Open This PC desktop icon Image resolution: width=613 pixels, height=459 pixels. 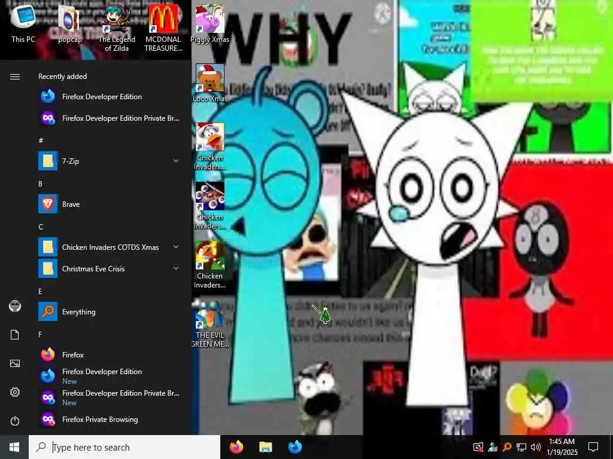click(23, 23)
